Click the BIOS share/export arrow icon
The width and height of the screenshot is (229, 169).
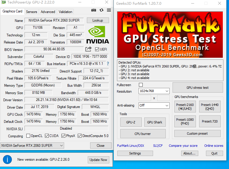point(89,49)
